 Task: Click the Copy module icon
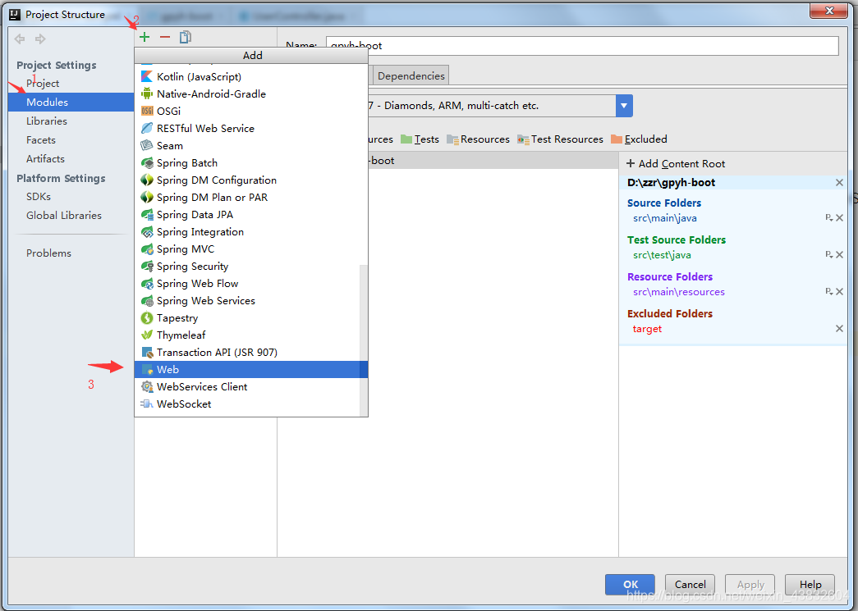pyautogui.click(x=186, y=37)
